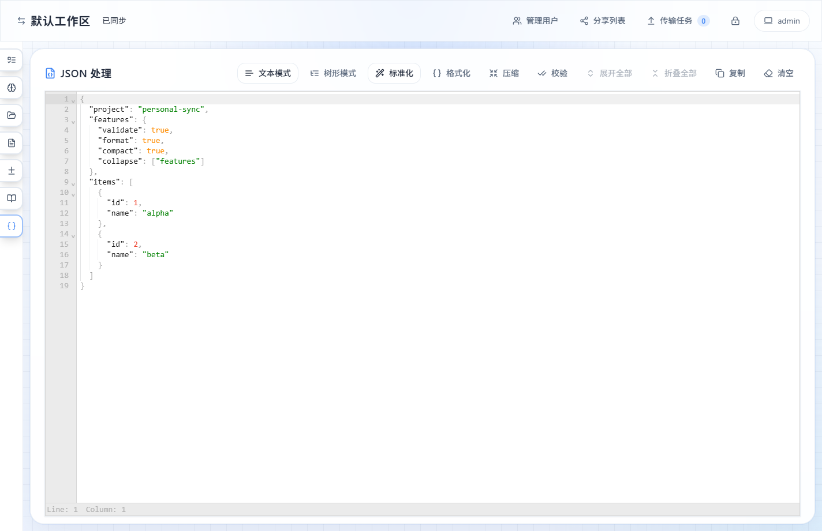The width and height of the screenshot is (822, 531).
Task: Click the "project" key on line 2
Action: coord(109,110)
